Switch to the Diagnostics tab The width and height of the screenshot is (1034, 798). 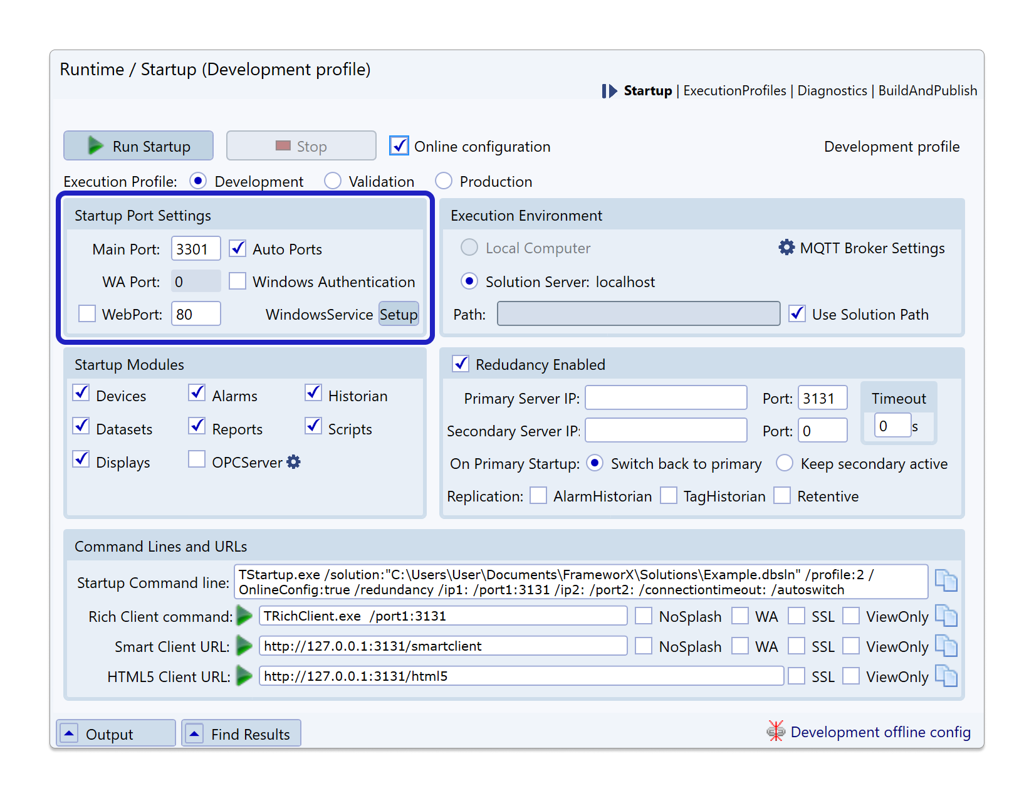(832, 91)
